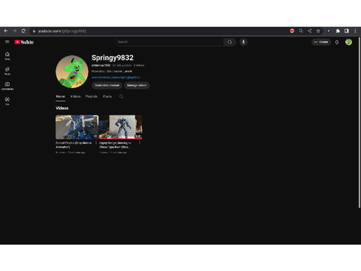Open Shorts in left sidebar
Viewport: 361px width, 271px height.
(8, 71)
